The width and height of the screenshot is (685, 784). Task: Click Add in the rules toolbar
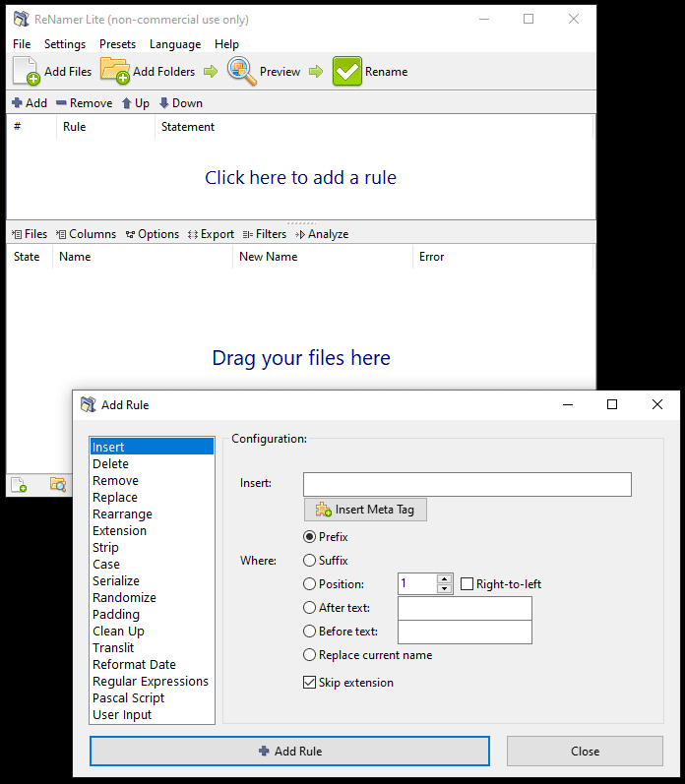coord(30,103)
